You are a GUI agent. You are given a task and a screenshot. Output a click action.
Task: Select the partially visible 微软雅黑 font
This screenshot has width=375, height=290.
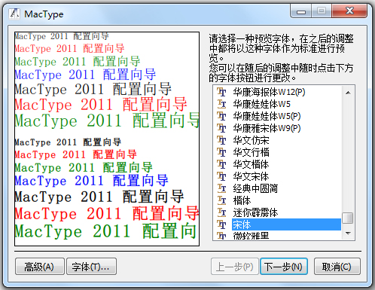[x=251, y=236]
